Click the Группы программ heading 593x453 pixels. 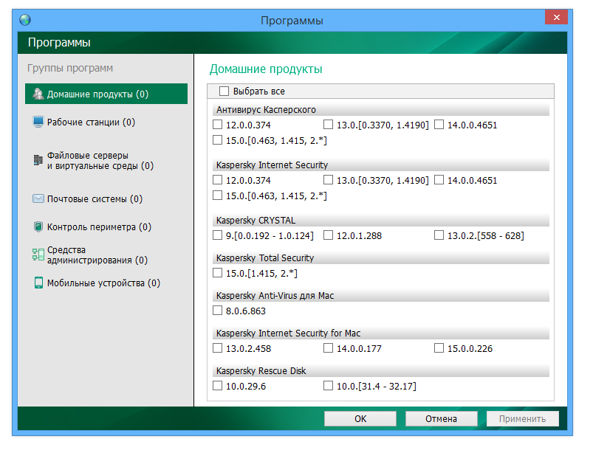pos(70,69)
